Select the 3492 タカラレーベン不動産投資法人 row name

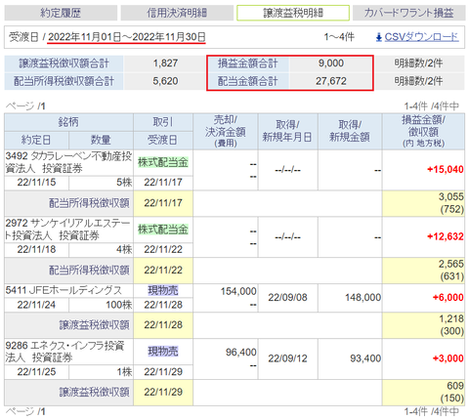[68, 162]
